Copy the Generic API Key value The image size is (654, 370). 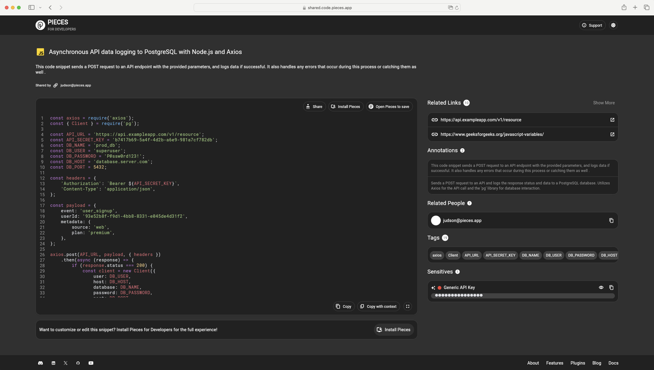(x=611, y=288)
